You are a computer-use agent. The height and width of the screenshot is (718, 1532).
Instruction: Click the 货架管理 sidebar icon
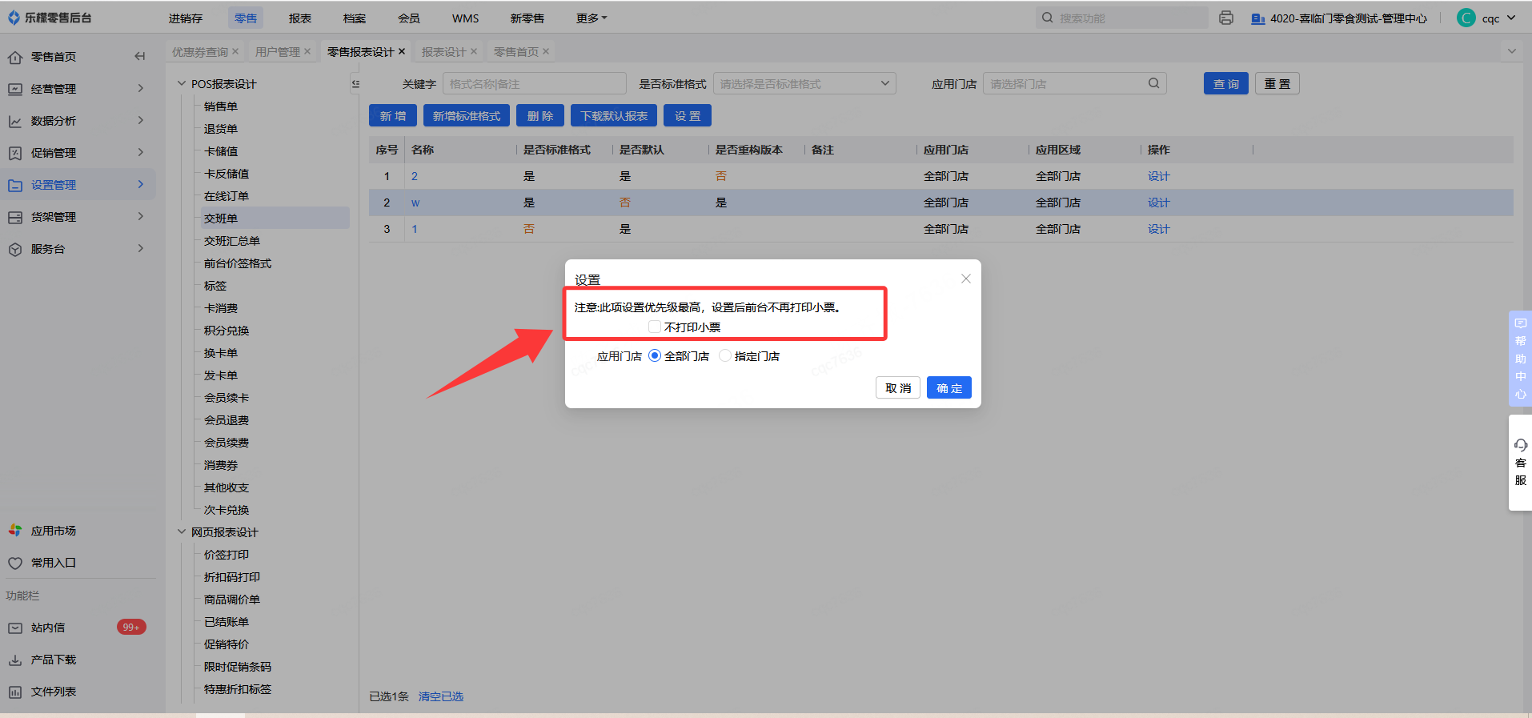(x=15, y=217)
